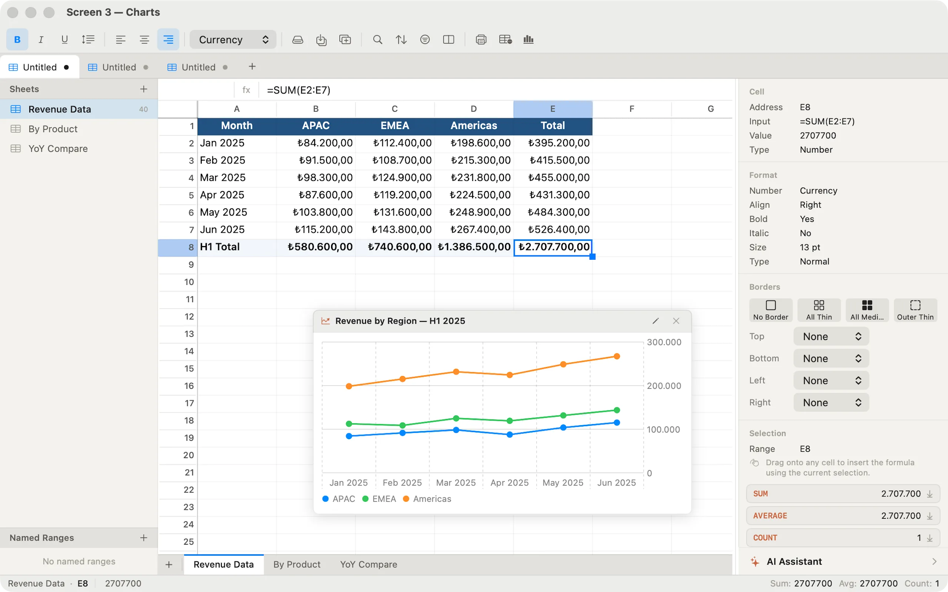This screenshot has width=948, height=592.
Task: Align cell text left
Action: [121, 40]
